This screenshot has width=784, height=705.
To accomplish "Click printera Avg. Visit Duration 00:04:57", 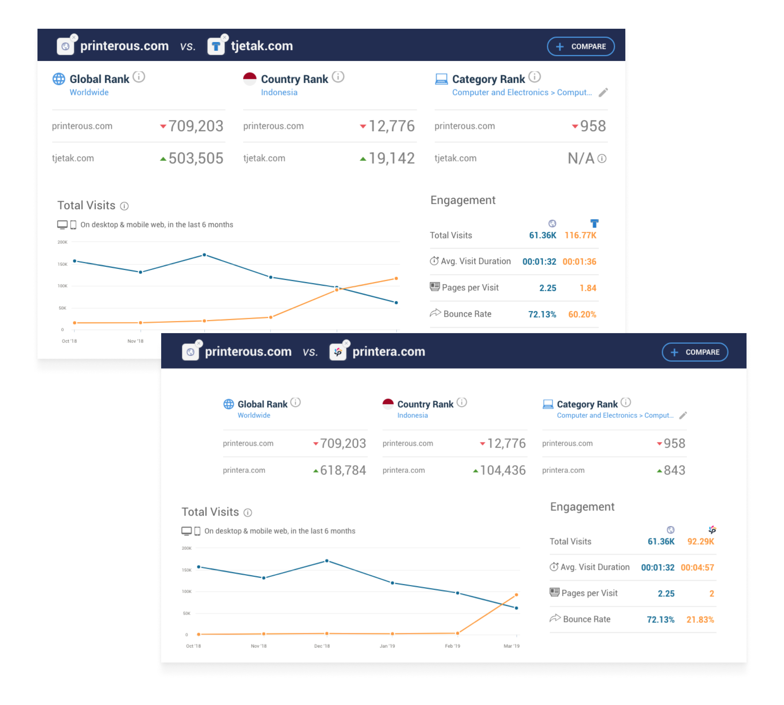I will pyautogui.click(x=697, y=568).
